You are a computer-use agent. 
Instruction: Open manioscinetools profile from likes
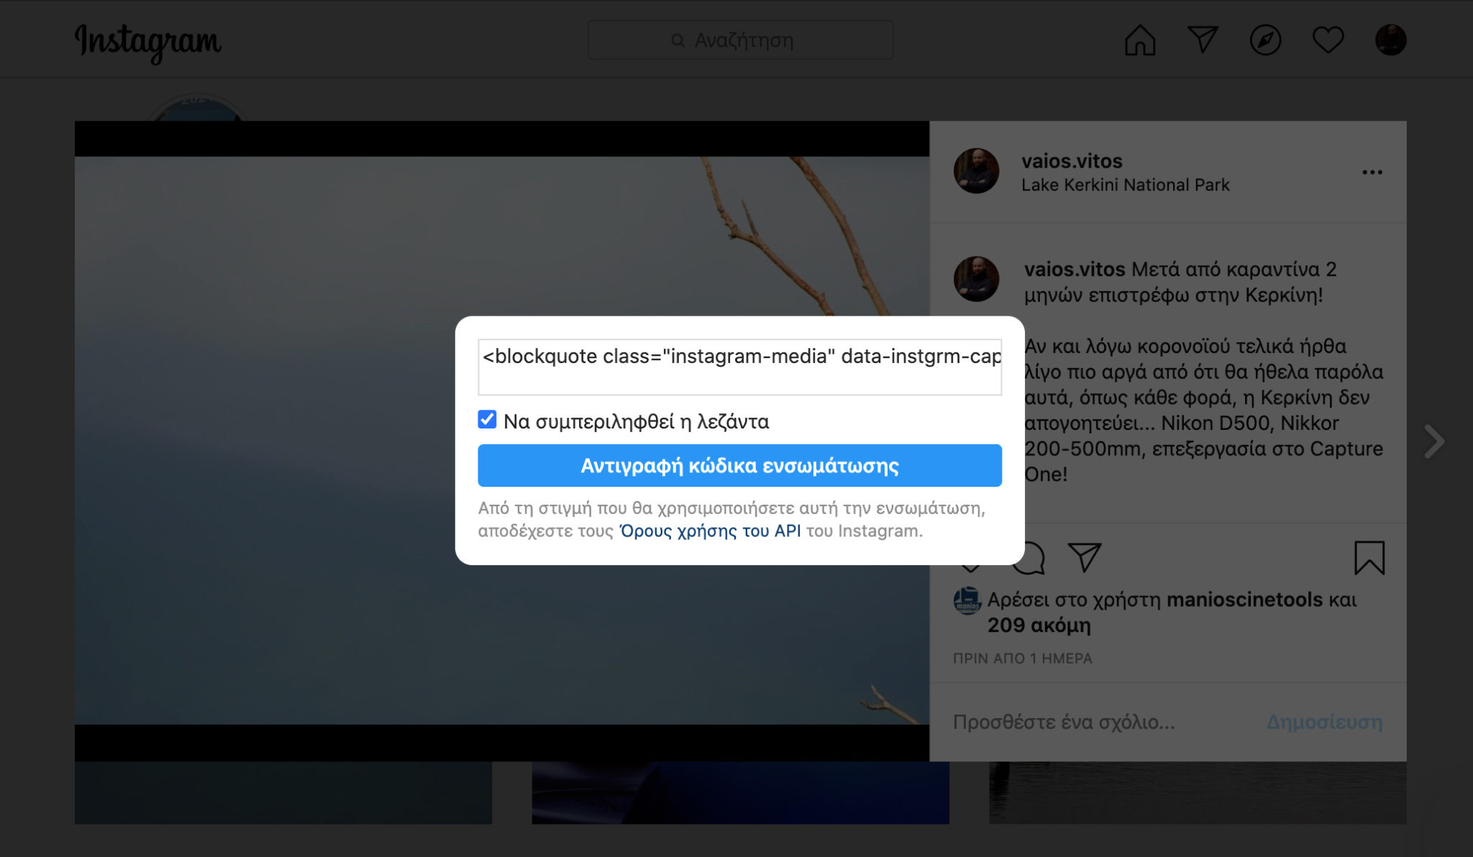pos(1244,600)
